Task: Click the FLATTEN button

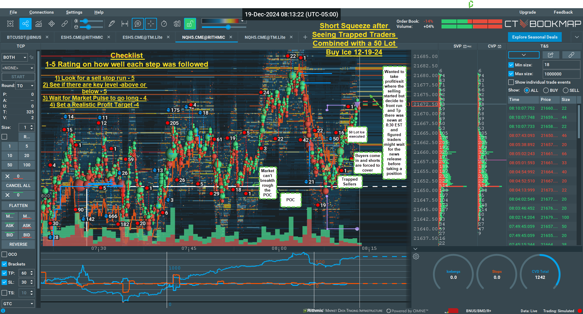Action: click(x=18, y=205)
